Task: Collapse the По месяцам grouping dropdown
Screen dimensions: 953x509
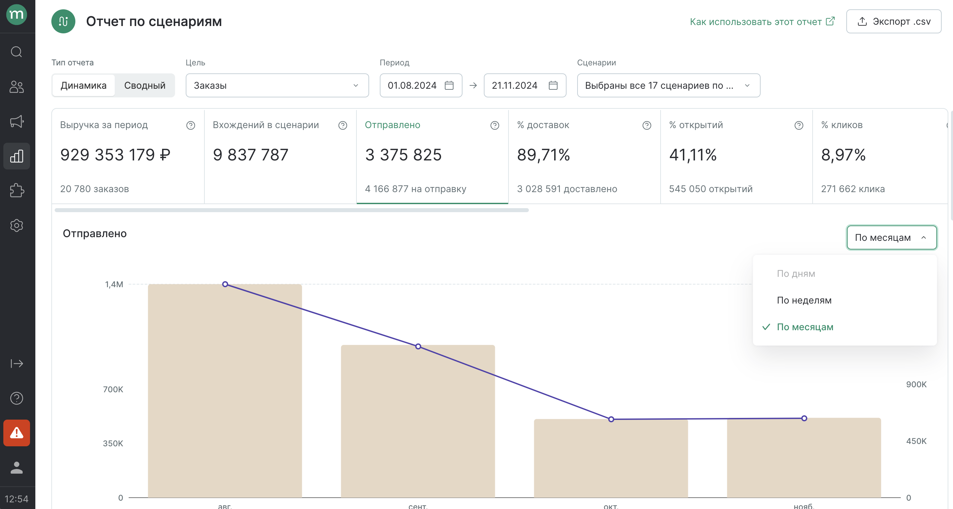Action: [892, 238]
